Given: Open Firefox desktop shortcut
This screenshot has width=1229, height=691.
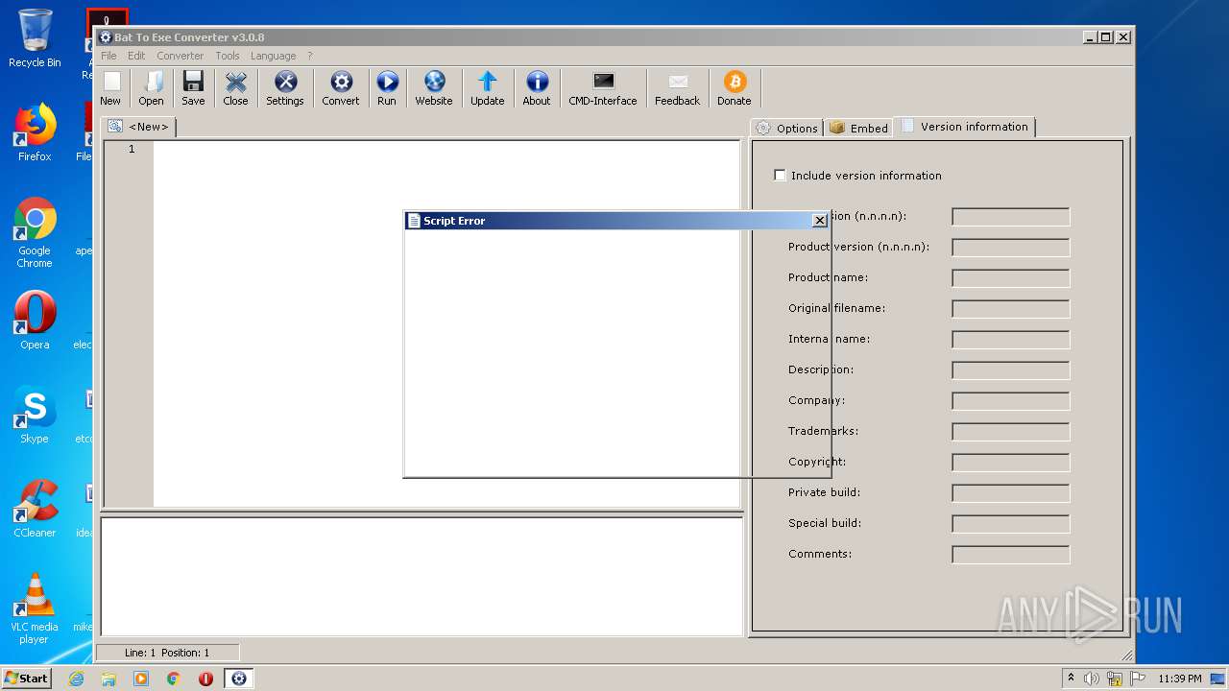Looking at the screenshot, I should point(35,131).
